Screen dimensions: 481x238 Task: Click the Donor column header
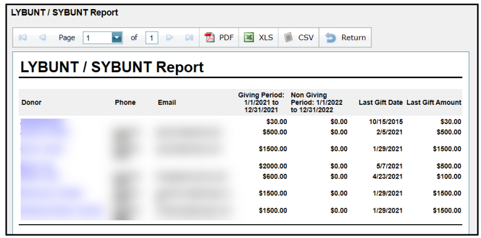point(32,102)
